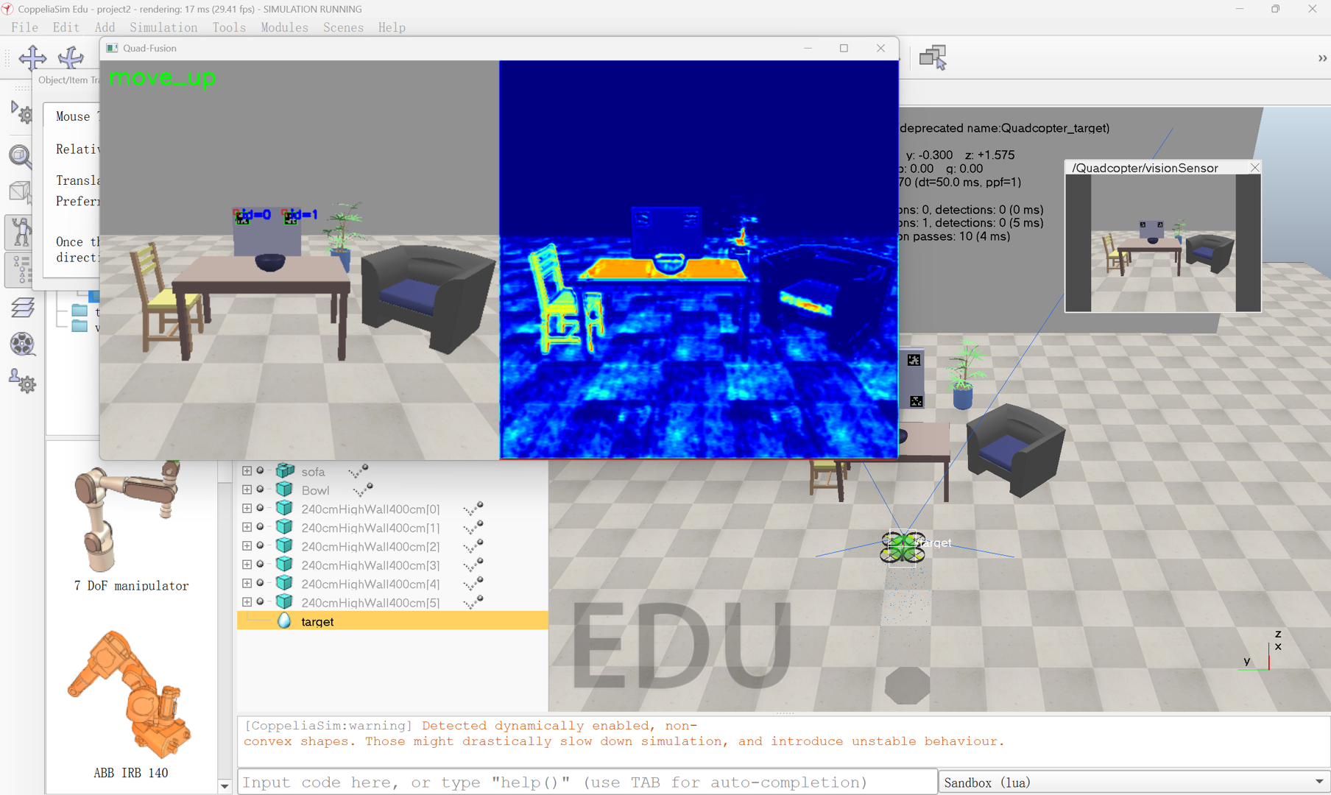Click the dotted-check icon next to Bowl

[x=363, y=490]
